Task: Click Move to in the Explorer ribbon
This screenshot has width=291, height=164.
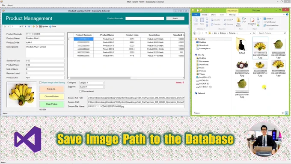Action: (216, 20)
